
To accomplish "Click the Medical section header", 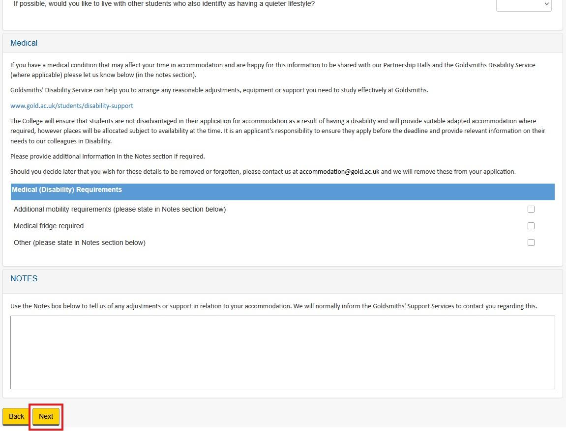I will point(24,43).
